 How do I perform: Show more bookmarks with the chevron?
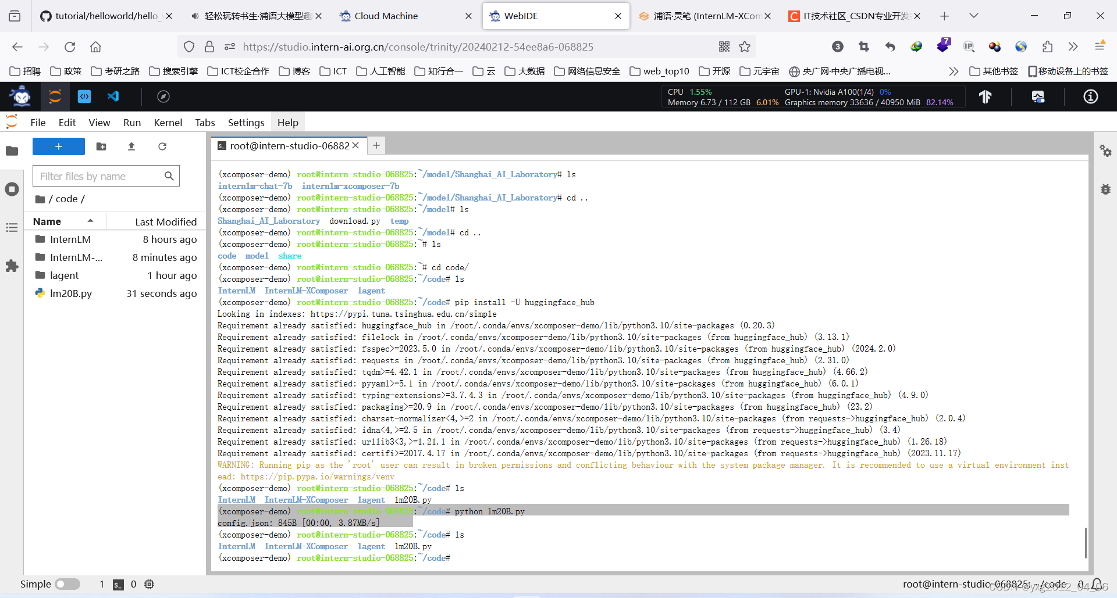point(954,71)
